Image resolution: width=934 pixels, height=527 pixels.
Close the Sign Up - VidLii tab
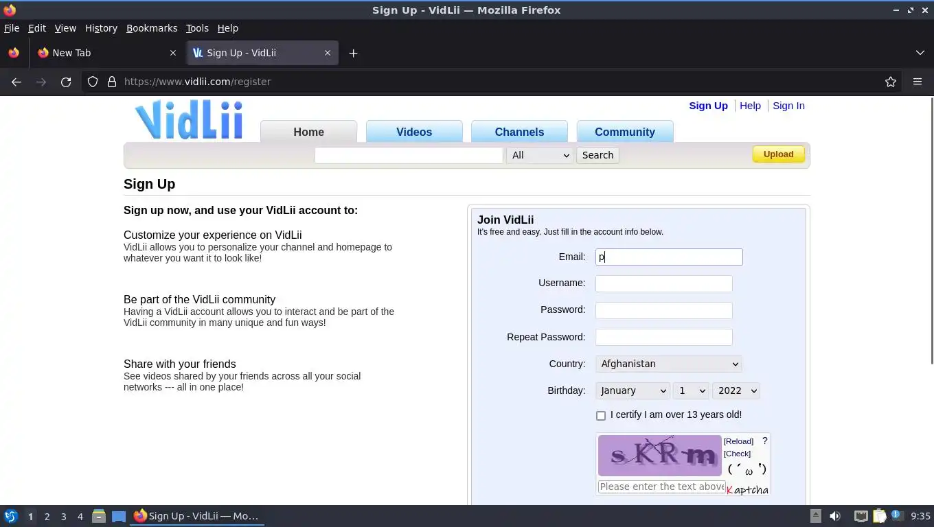328,53
